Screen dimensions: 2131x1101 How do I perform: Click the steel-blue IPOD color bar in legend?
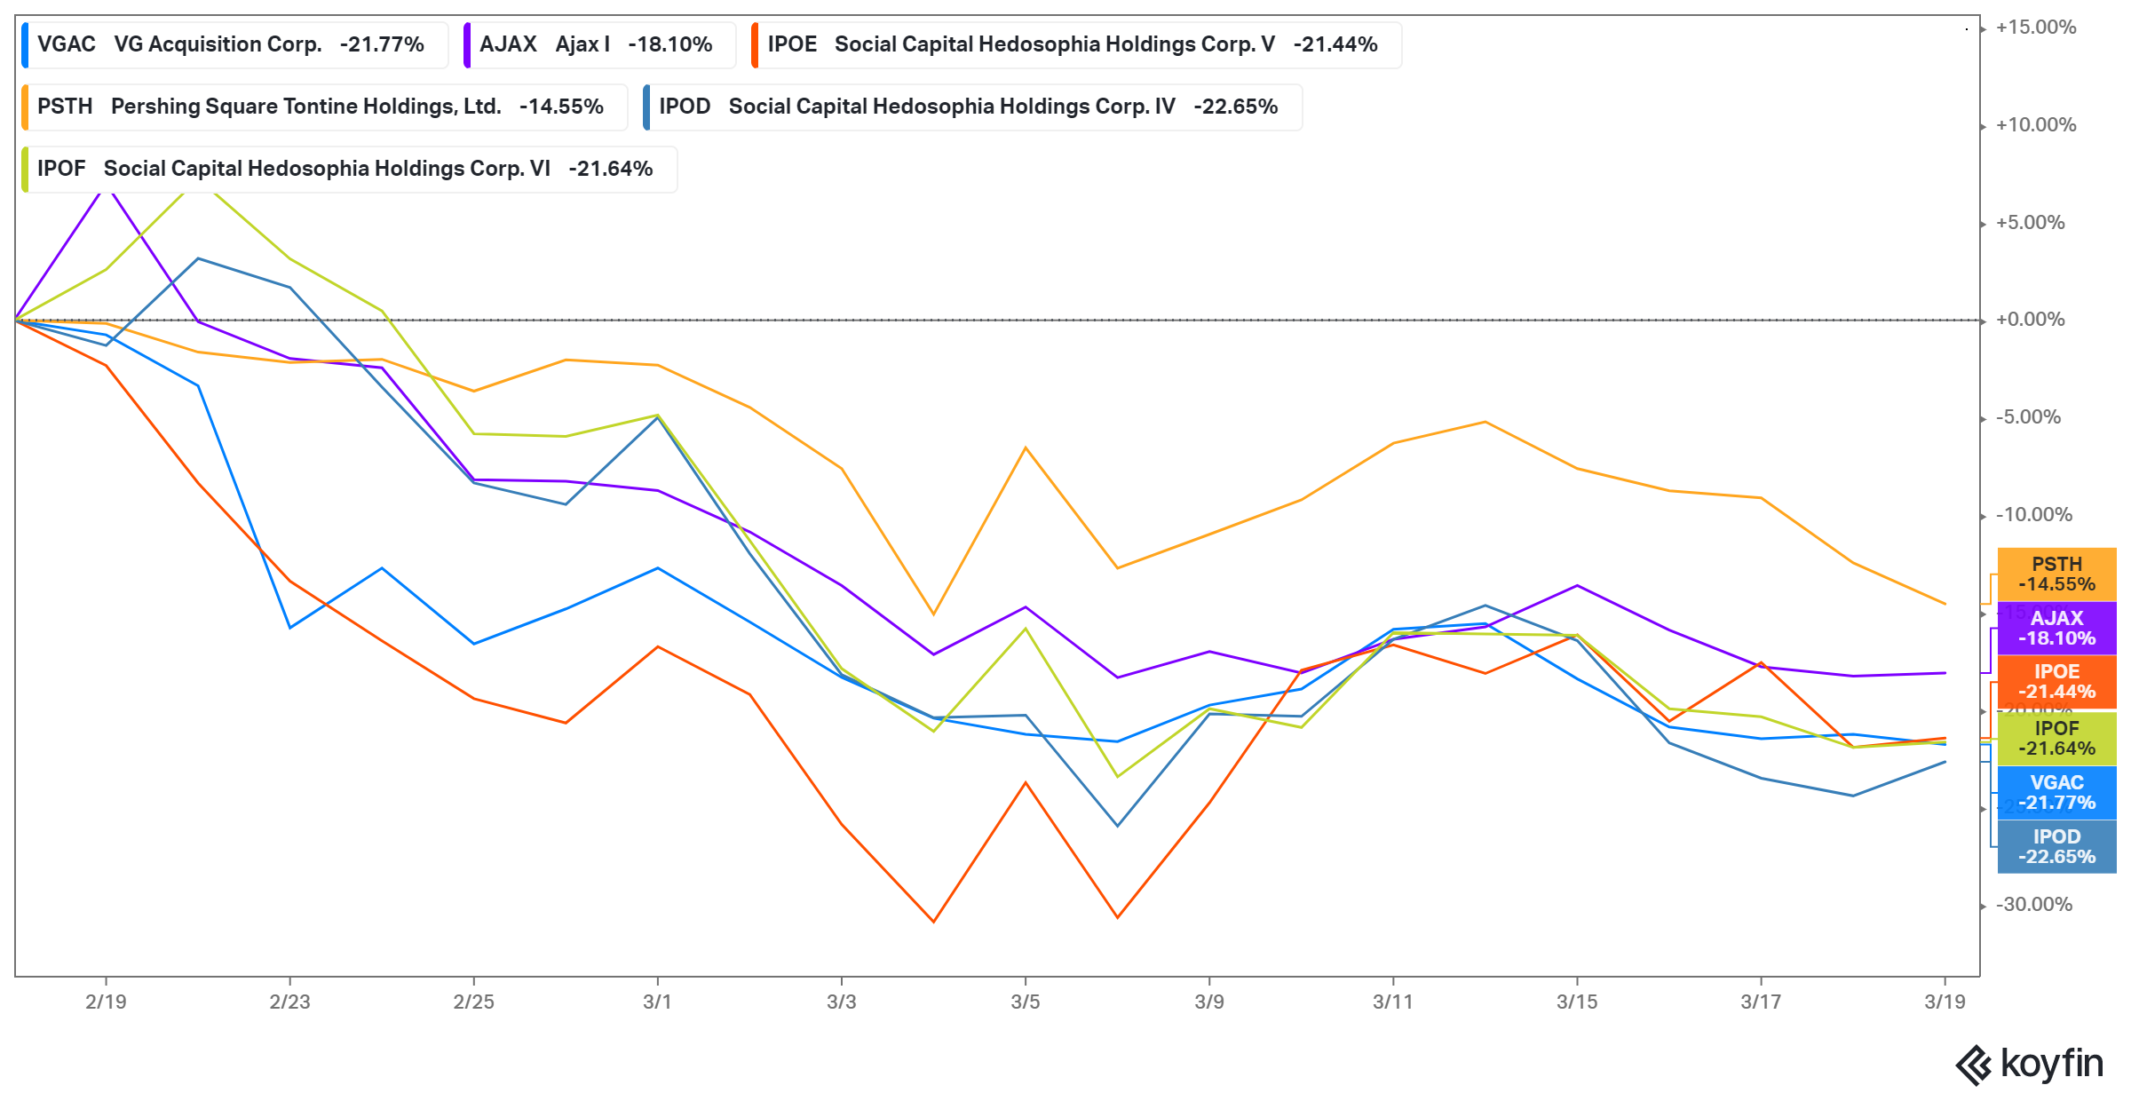click(x=646, y=107)
